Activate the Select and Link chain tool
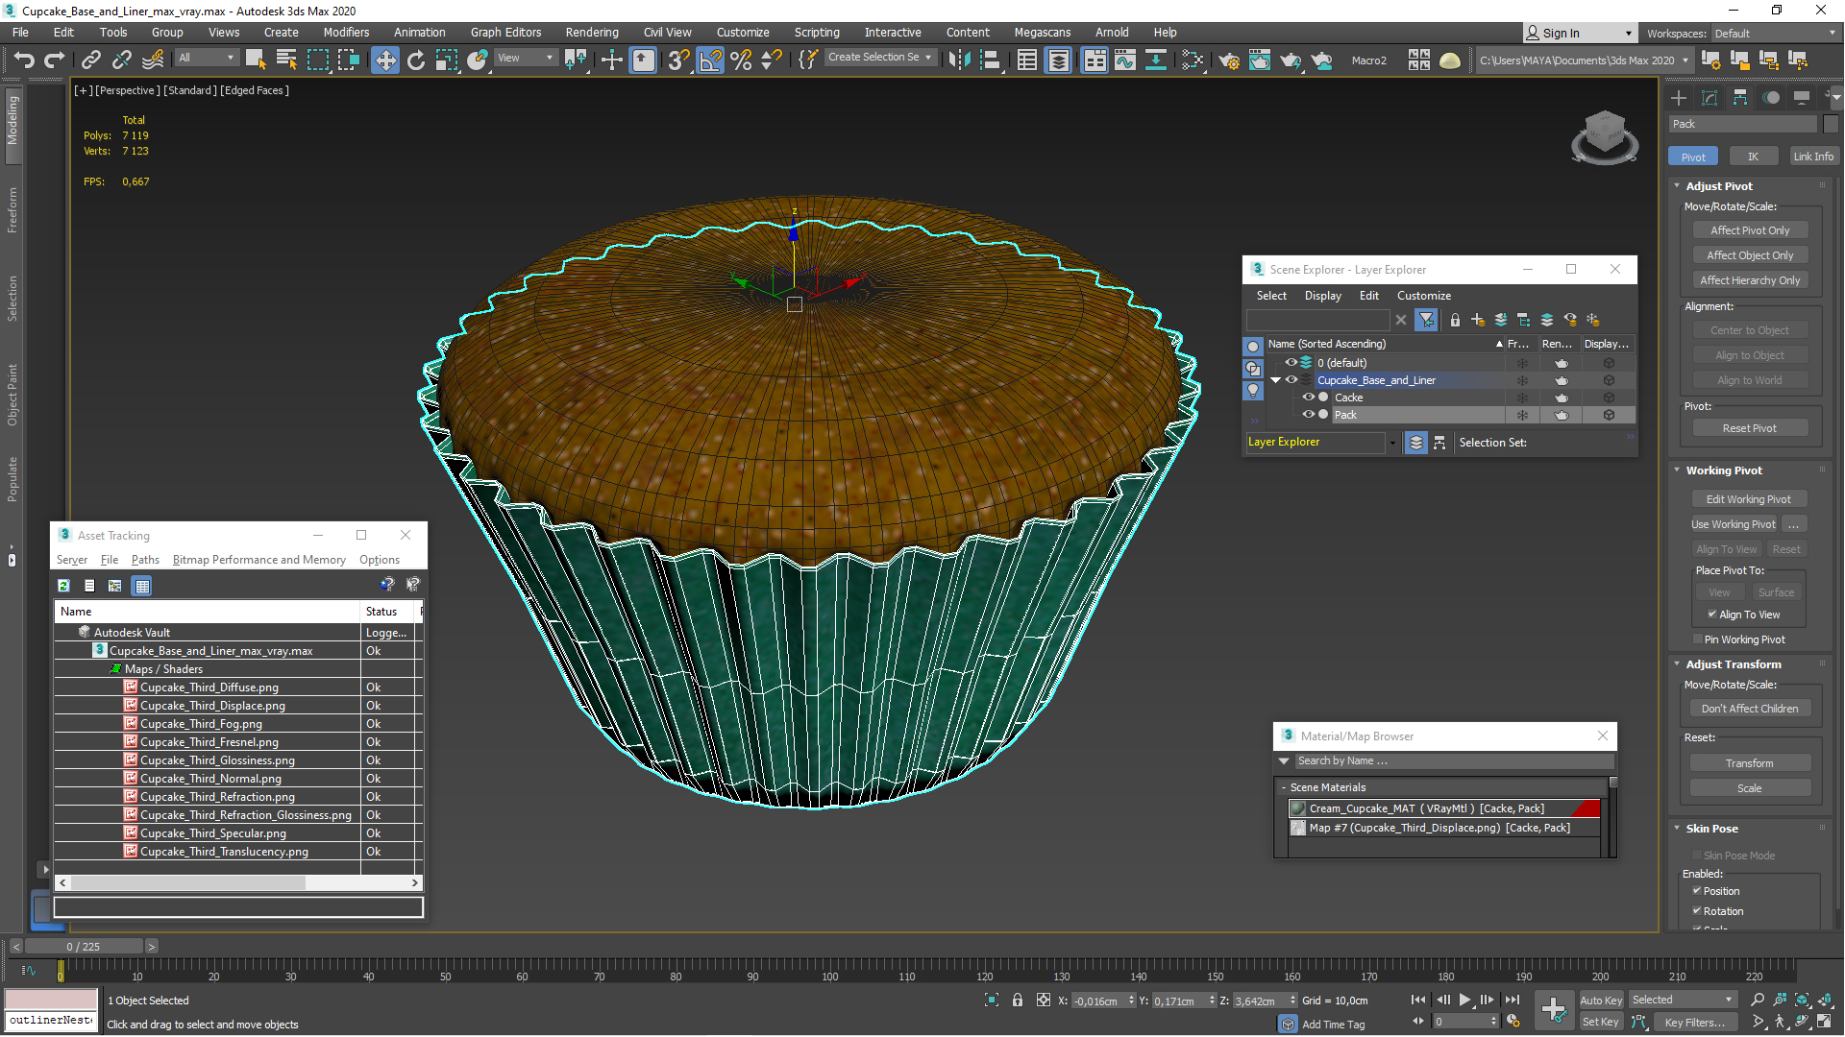Viewport: 1845px width, 1037px height. (90, 60)
